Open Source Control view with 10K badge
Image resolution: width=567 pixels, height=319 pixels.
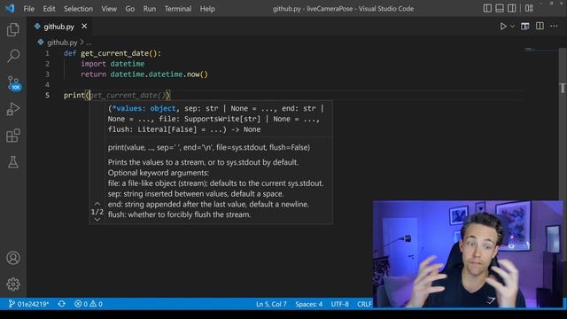click(x=14, y=82)
